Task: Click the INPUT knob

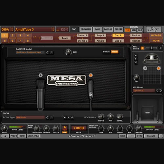Action: [x=4, y=128]
